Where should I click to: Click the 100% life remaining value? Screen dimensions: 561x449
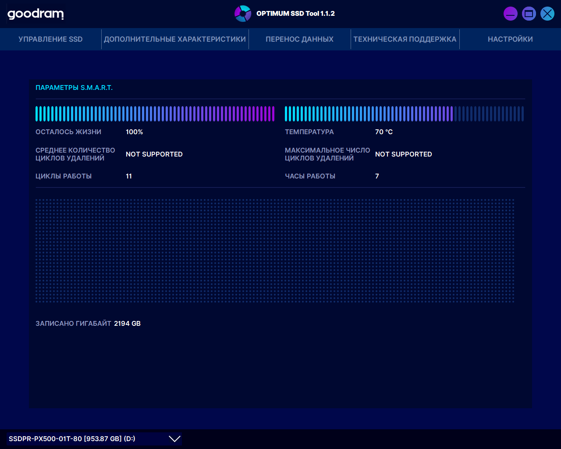tap(135, 132)
